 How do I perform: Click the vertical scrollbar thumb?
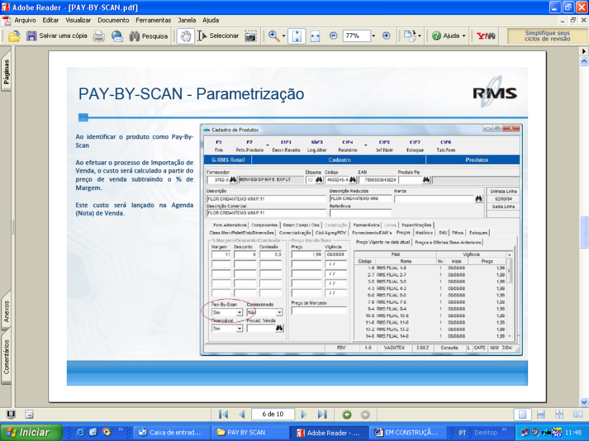tap(584, 232)
